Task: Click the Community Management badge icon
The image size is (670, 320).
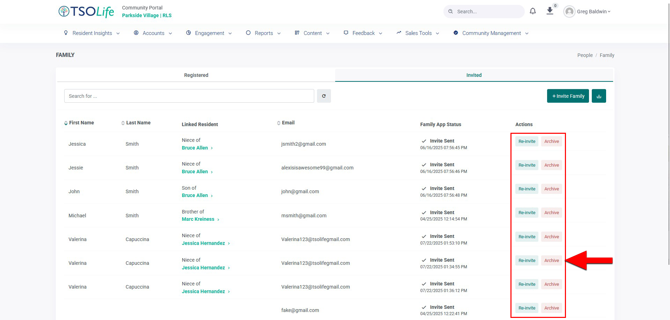Action: coord(456,33)
